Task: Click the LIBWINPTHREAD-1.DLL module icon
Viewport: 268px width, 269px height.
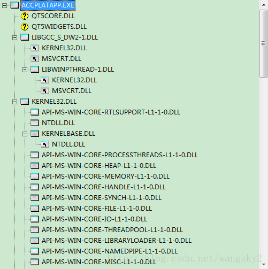Action: pyautogui.click(x=35, y=70)
